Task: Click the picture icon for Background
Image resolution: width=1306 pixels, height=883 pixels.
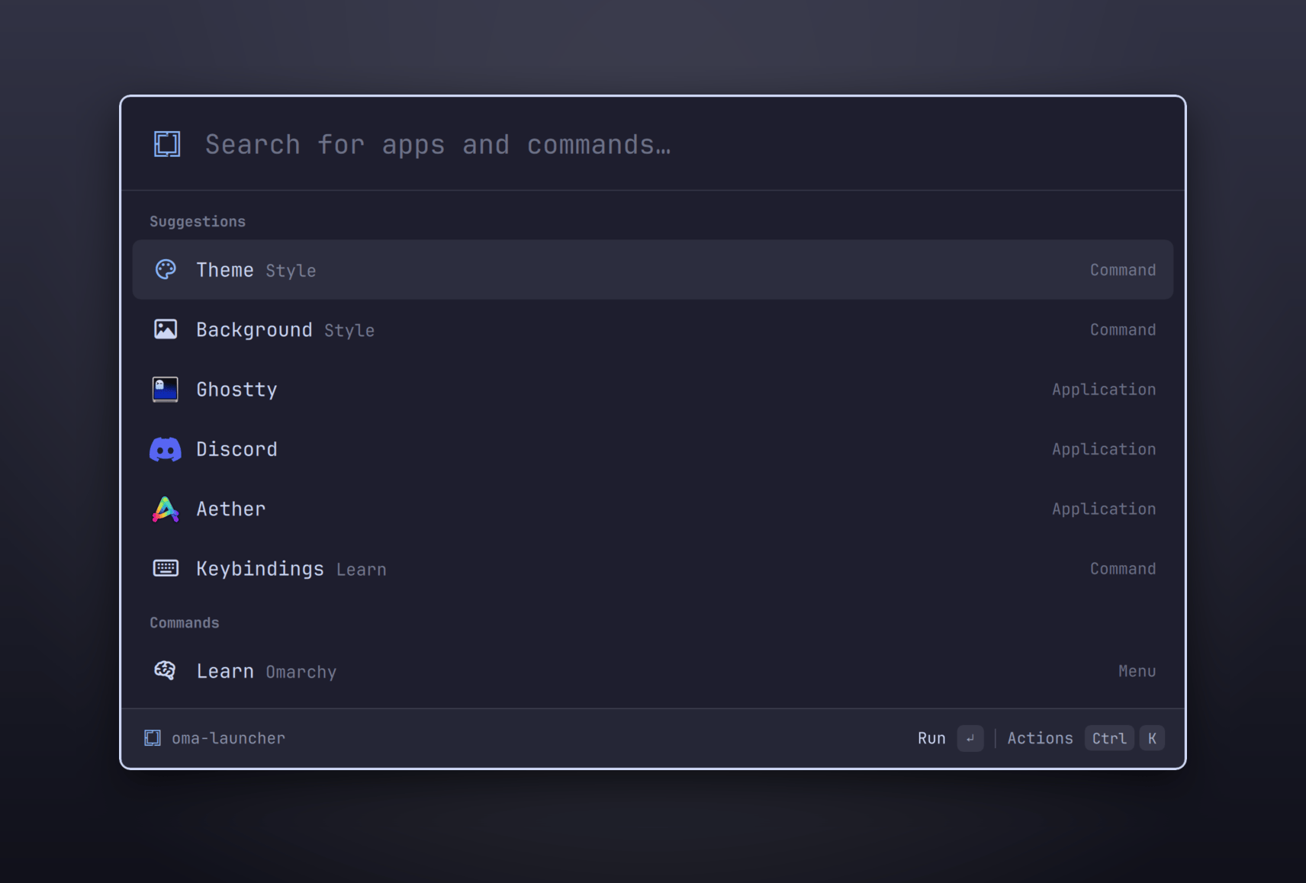Action: [166, 329]
